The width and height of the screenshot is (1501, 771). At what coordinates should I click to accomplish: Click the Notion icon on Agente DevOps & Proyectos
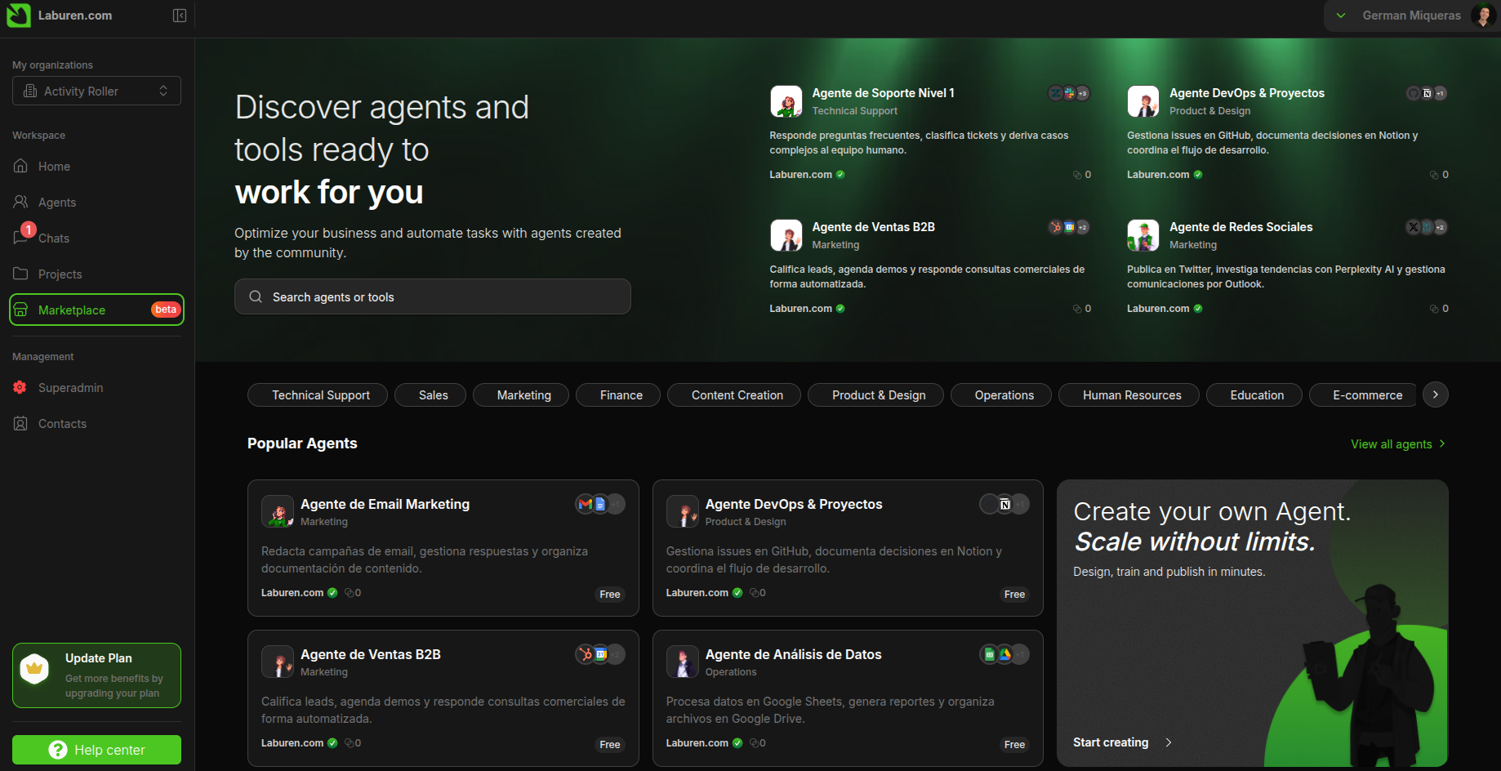[x=1004, y=504]
